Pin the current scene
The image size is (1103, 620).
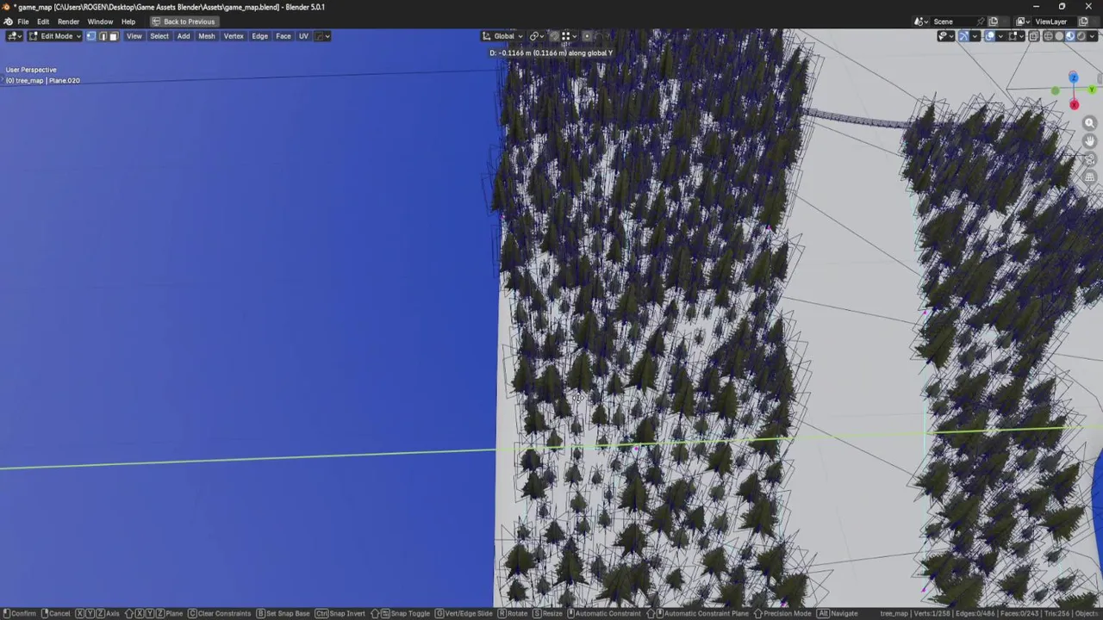981,22
